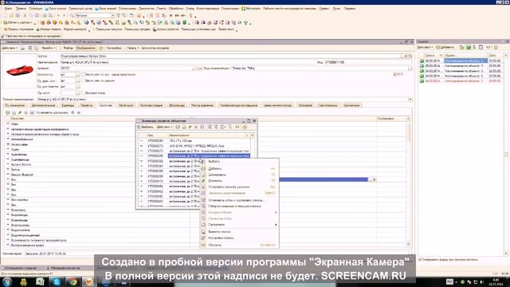Select the Версия Bluetooth property row

(x=22, y=175)
